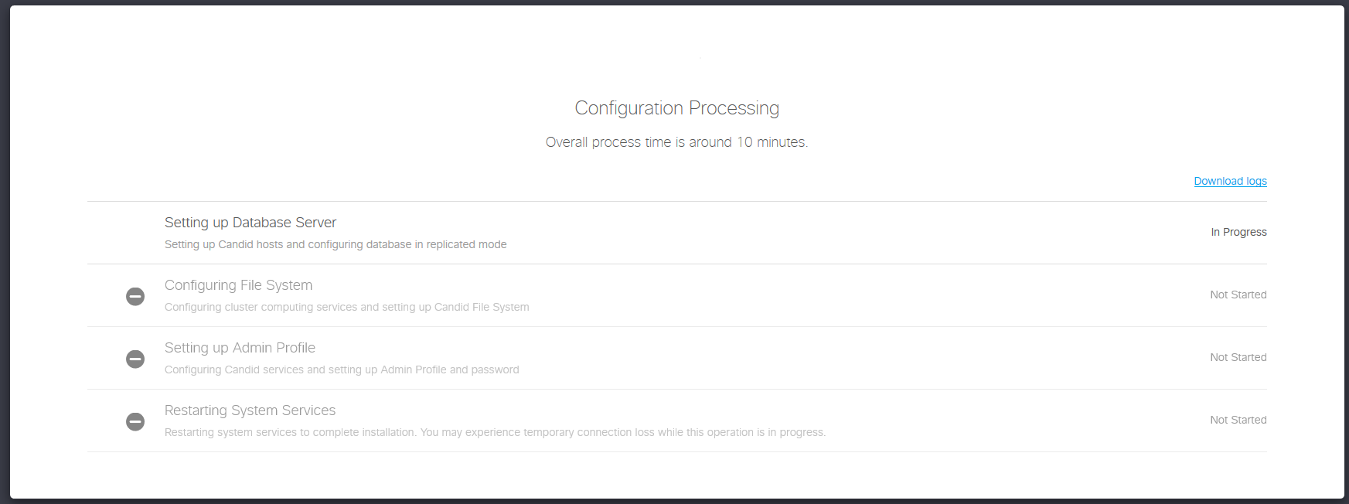
Task: Click the Candid hosts replicated mode description
Action: coord(336,244)
